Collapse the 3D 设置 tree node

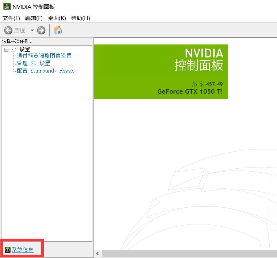point(6,50)
